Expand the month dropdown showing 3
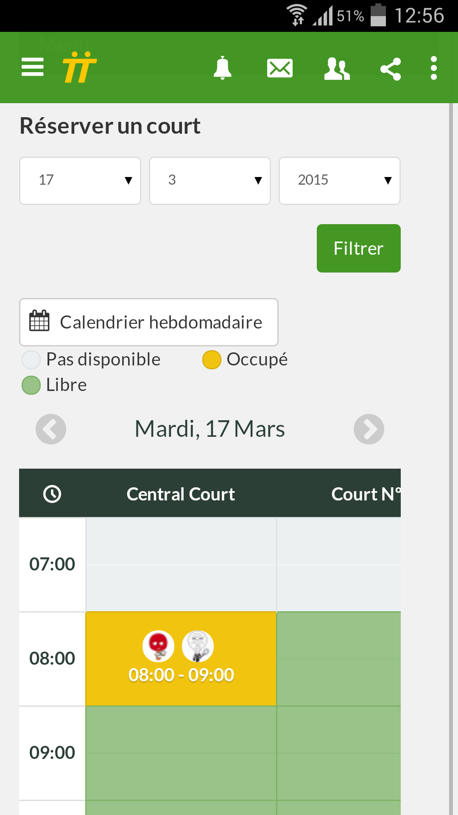This screenshot has height=815, width=458. click(210, 181)
